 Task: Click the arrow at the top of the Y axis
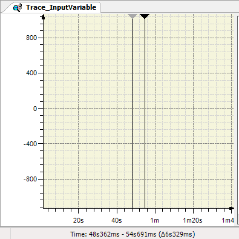(43, 17)
